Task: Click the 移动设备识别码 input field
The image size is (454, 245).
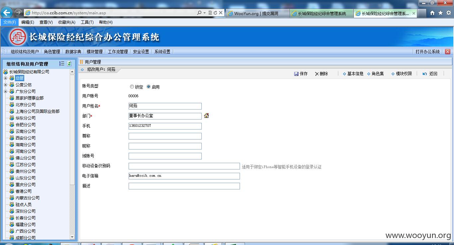Action: pyautogui.click(x=184, y=166)
